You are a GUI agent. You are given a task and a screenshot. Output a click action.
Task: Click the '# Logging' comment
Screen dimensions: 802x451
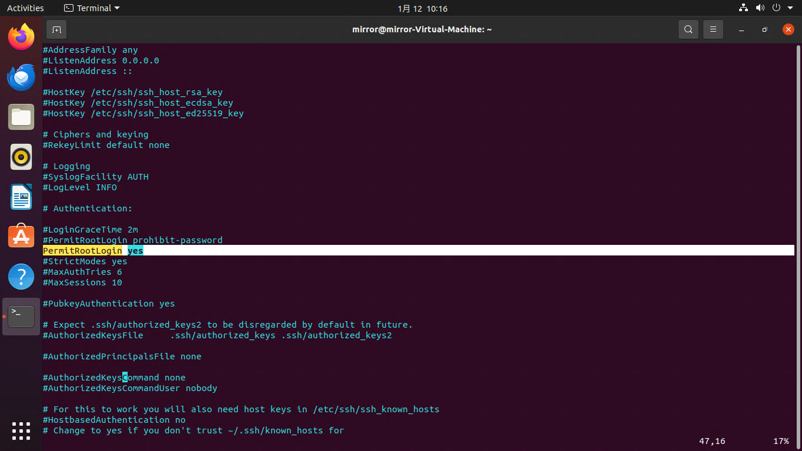click(66, 166)
